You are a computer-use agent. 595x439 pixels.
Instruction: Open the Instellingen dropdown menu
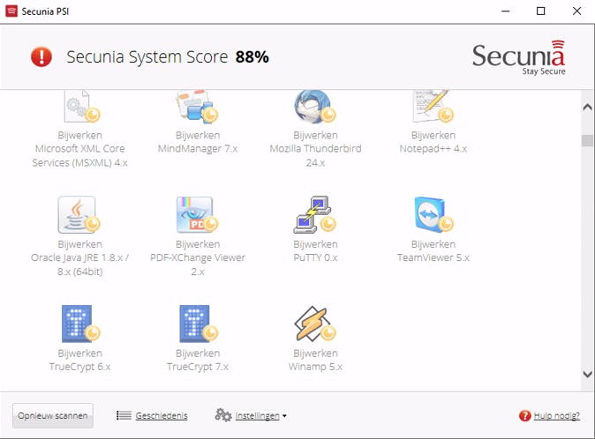point(260,416)
